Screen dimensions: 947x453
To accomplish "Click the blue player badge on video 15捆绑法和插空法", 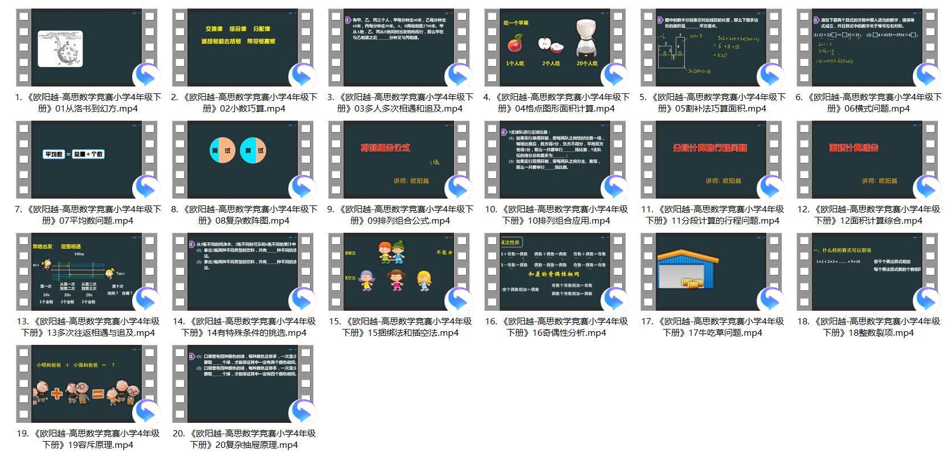I will tap(459, 299).
